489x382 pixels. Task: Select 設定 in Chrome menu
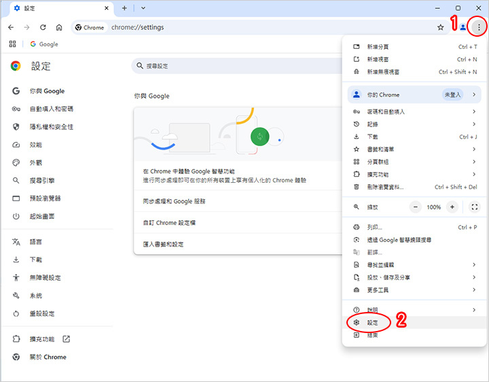coord(414,322)
